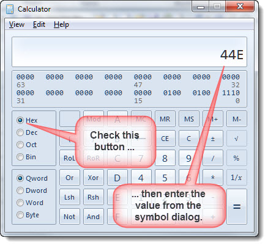Toggle sign with the ± key
The height and width of the screenshot is (246, 268).
pyautogui.click(x=213, y=139)
